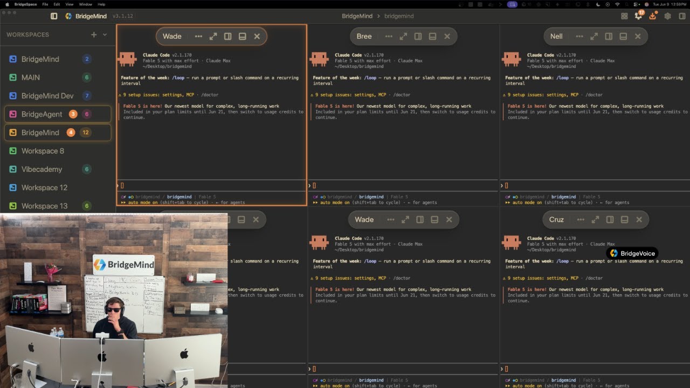690x388 pixels.
Task: Open the MAIN workspace
Action: 57,78
